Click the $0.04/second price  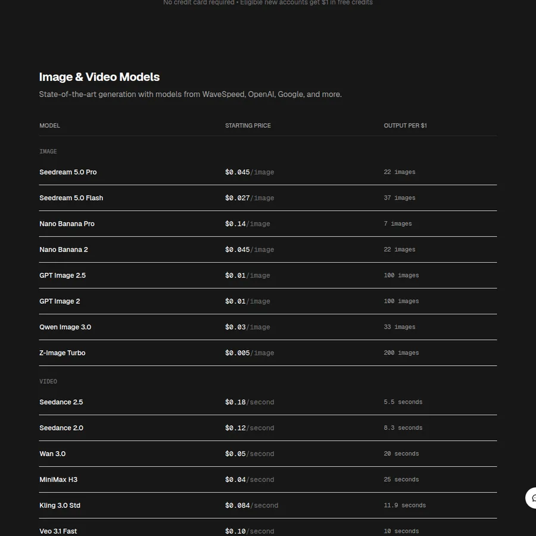pos(250,479)
